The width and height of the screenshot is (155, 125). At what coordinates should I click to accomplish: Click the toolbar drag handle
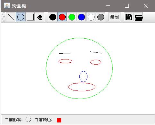(x=4, y=17)
